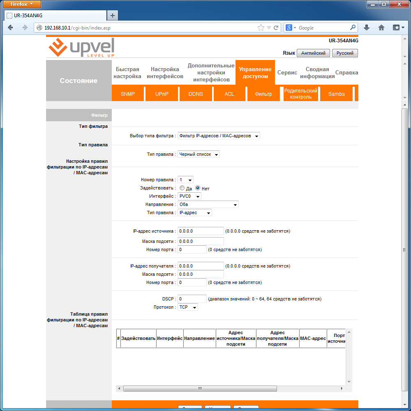Click MAC-адрес column header in table

313,338
